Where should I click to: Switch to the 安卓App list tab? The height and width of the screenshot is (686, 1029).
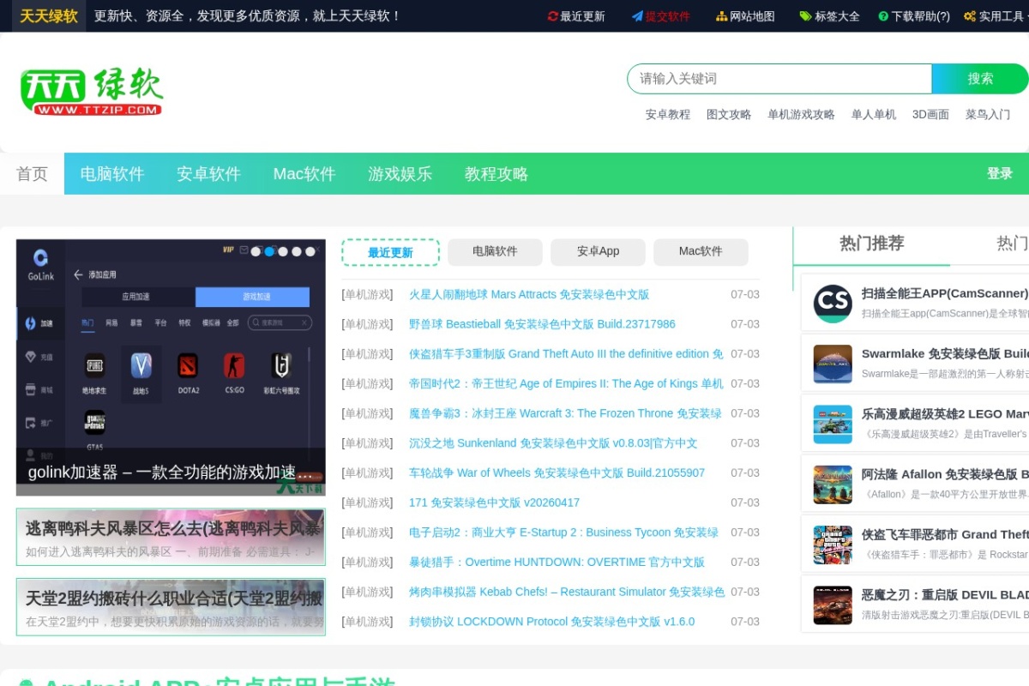tap(598, 251)
